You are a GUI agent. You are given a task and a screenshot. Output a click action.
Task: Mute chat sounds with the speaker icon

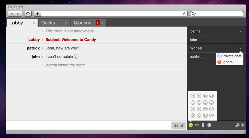click(197, 125)
